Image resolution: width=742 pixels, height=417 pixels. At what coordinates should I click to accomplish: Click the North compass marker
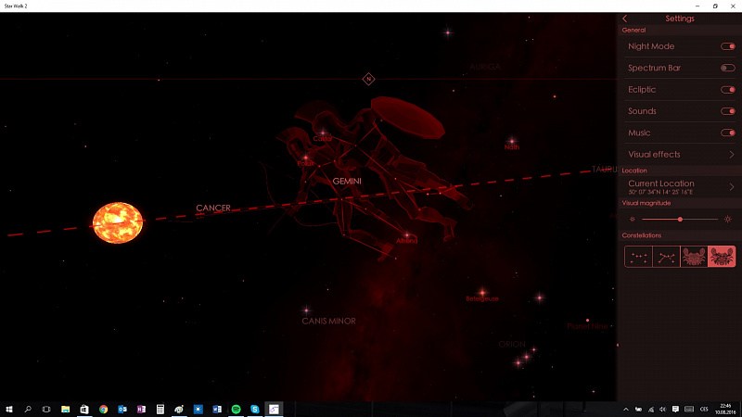click(x=368, y=79)
